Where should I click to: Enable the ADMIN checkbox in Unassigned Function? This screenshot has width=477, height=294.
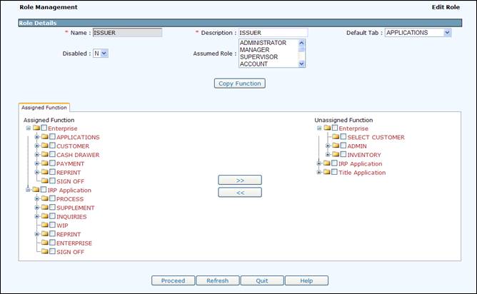tap(343, 146)
